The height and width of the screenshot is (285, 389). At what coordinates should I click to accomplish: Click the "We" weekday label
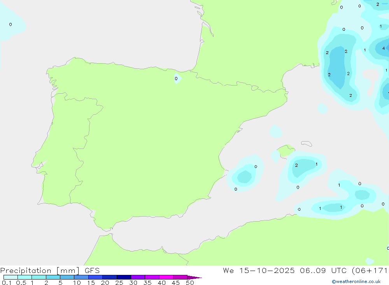tap(228, 270)
